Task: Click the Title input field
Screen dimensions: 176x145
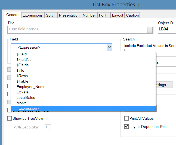Action: (x=76, y=30)
